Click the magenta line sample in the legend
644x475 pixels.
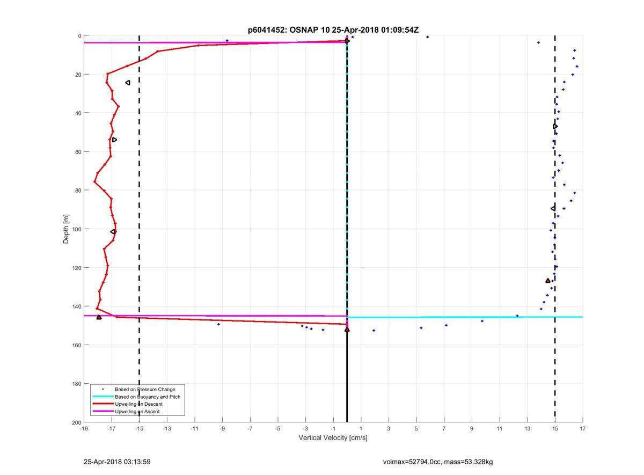(x=103, y=411)
